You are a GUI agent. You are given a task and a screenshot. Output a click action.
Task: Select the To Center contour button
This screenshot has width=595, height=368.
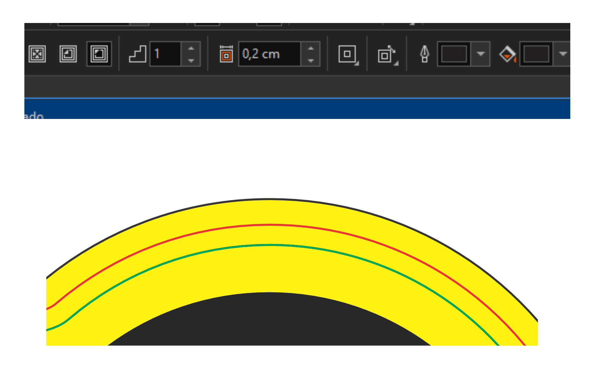(x=37, y=54)
